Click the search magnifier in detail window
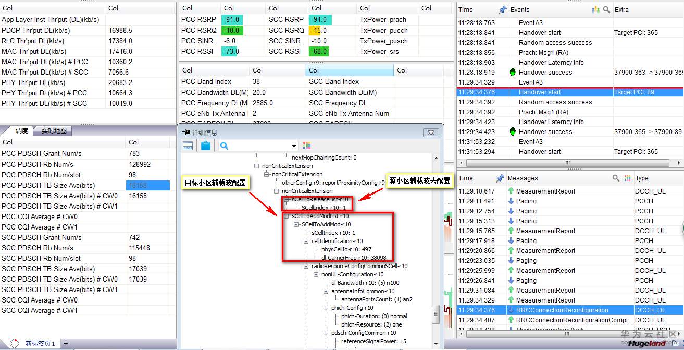This screenshot has height=350, width=684. [x=225, y=146]
